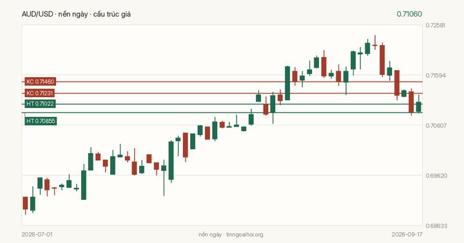
Task: Click the 0.71594 price axis label
Action: pyautogui.click(x=435, y=76)
